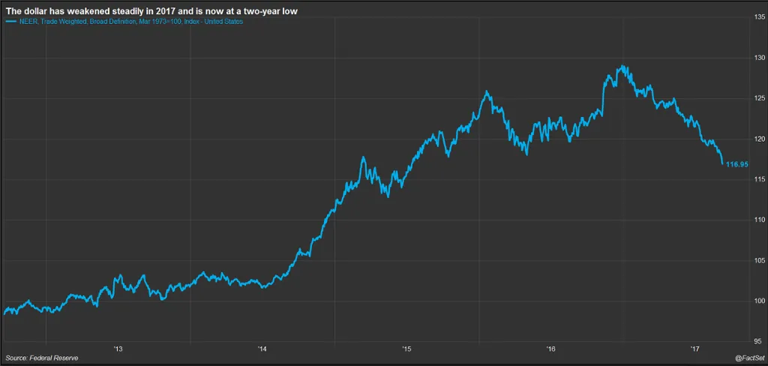Select the 115 y-axis value label

click(x=759, y=179)
